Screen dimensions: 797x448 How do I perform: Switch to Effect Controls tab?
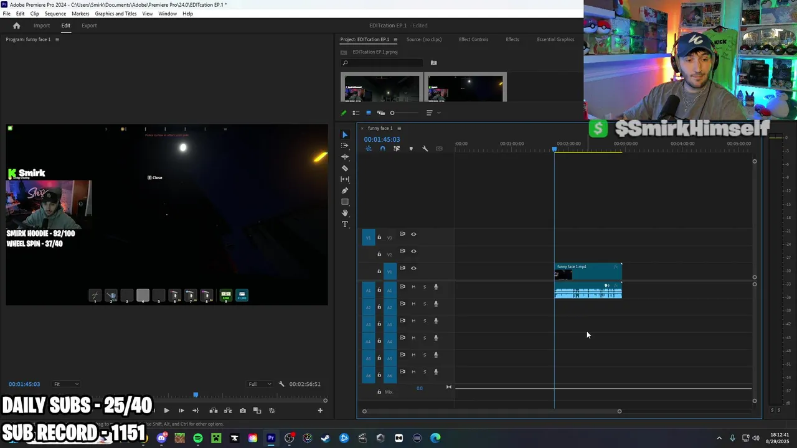[x=473, y=39]
